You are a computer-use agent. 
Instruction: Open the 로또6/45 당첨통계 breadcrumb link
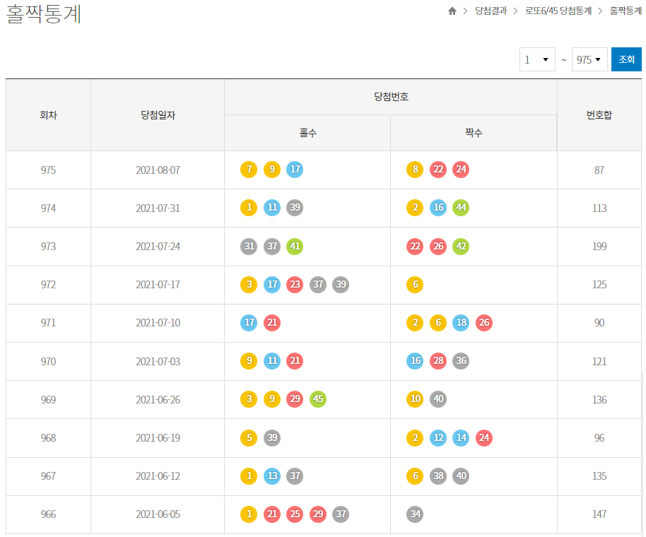[558, 11]
